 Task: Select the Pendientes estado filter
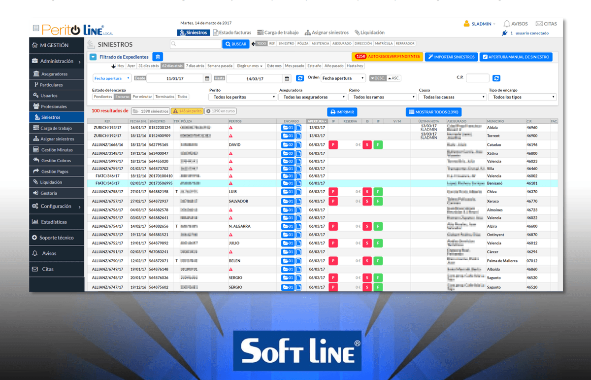(103, 97)
